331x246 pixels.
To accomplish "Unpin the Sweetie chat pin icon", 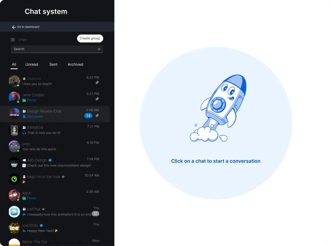I will point(97,83).
